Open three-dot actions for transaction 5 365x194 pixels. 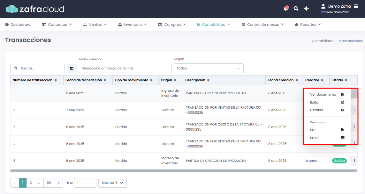pyautogui.click(x=354, y=161)
